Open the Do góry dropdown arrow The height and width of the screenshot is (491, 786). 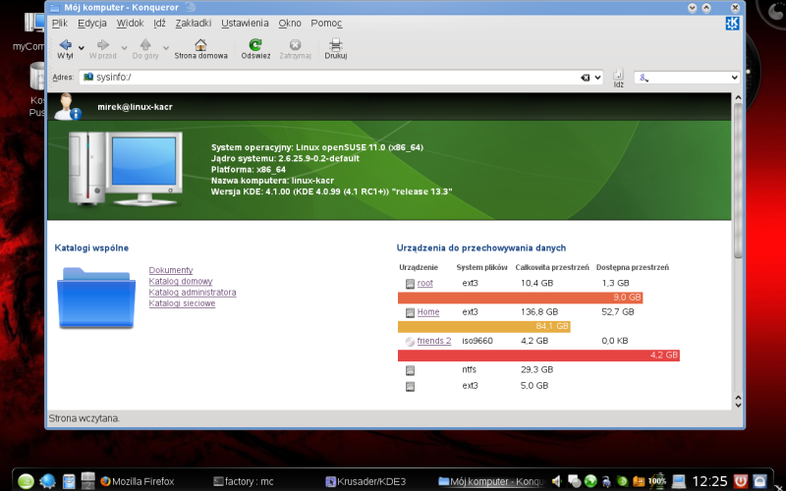(x=166, y=48)
